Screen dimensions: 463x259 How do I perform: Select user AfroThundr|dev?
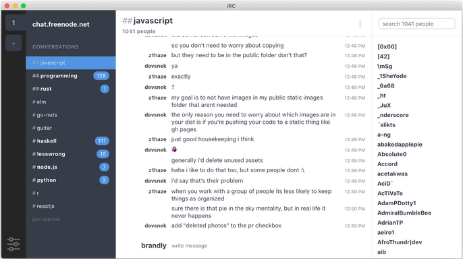(x=400, y=242)
